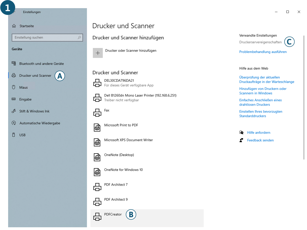This screenshot has height=230, width=307.
Task: Open the Maus settings page
Action: coord(24,87)
